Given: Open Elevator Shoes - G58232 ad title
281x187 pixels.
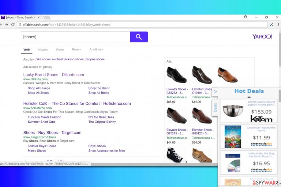Looking at the screenshot, I should coord(177,91).
